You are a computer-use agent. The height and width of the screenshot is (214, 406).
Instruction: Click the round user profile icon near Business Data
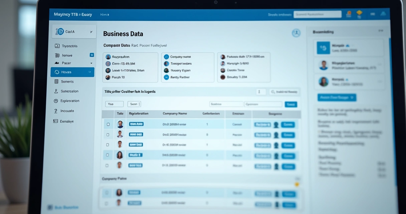click(296, 33)
